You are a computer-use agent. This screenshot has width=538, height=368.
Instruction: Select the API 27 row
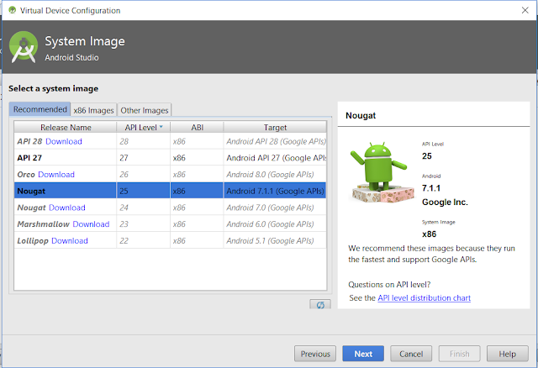(170, 158)
